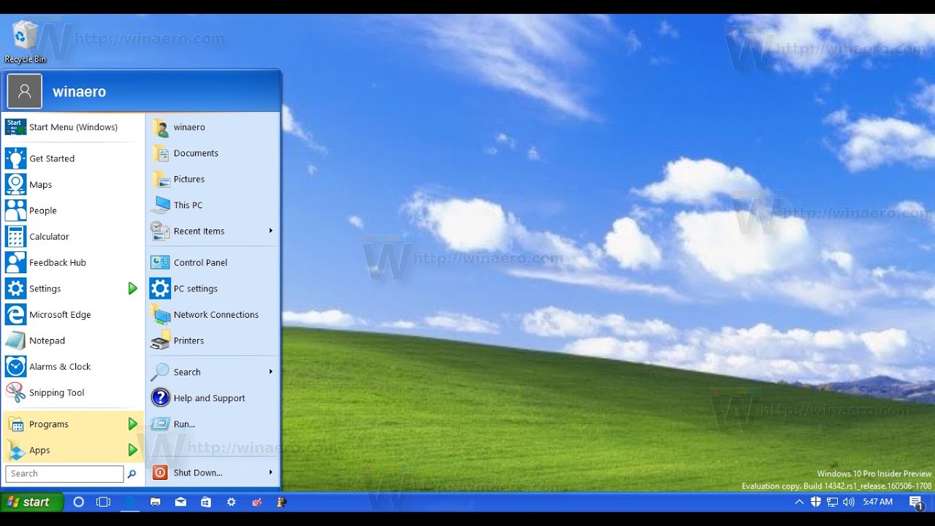Image resolution: width=935 pixels, height=526 pixels.
Task: Open Cortana circle on taskbar
Action: pyautogui.click(x=79, y=502)
